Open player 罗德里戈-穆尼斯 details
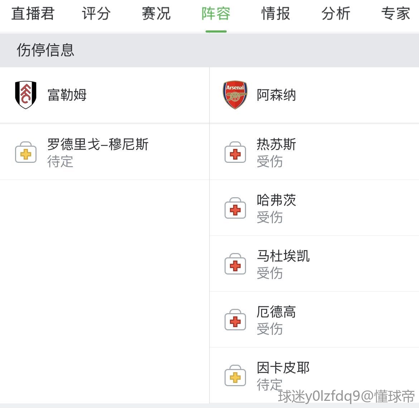The image size is (419, 408). pos(98,145)
